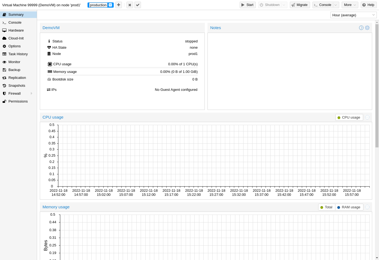Collapse the Notes panel with arrow icon

361,28
